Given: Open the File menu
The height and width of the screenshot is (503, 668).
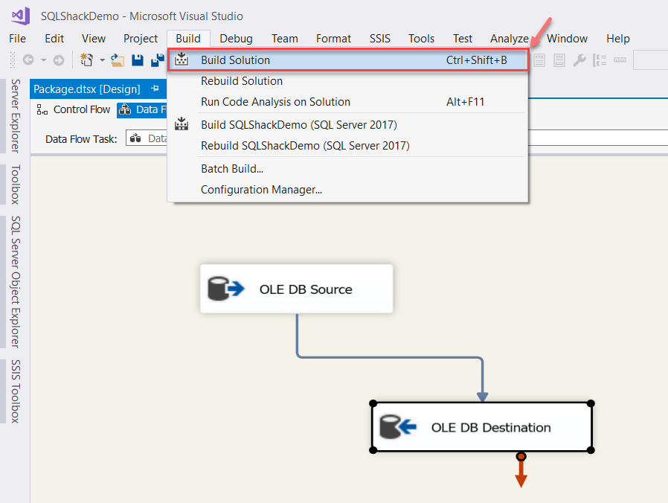Looking at the screenshot, I should (17, 39).
